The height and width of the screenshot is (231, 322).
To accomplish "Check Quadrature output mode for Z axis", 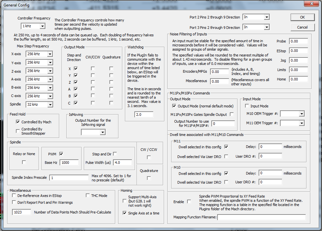I will tap(111, 82).
